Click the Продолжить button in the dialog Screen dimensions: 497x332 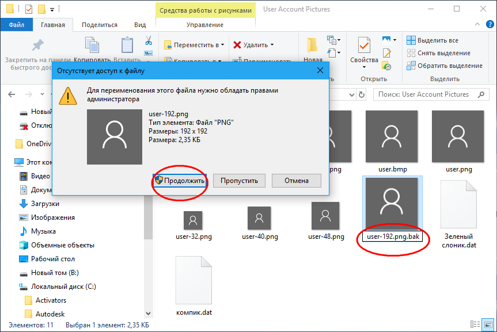tap(180, 181)
